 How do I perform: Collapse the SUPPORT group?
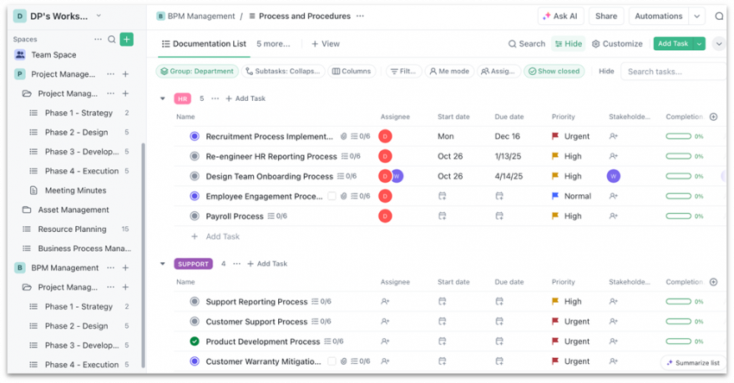tap(162, 264)
